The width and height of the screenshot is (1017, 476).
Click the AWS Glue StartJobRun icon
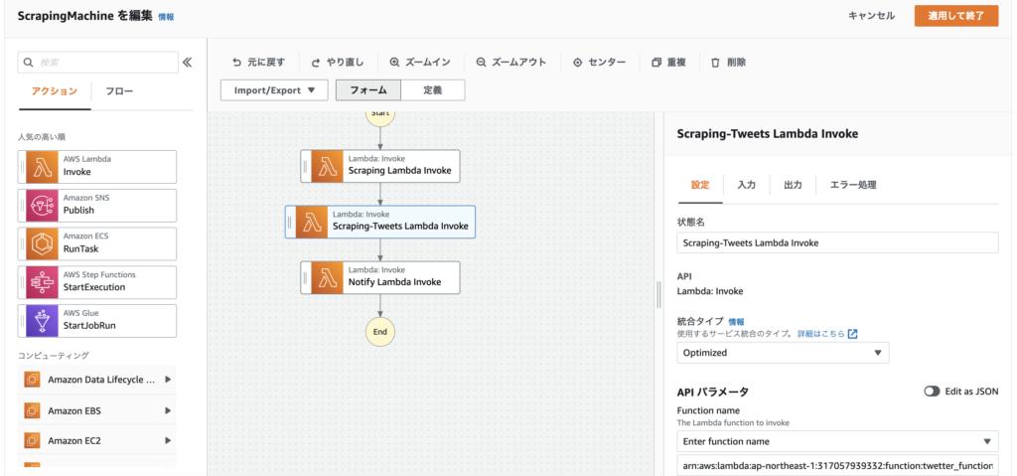(42, 321)
